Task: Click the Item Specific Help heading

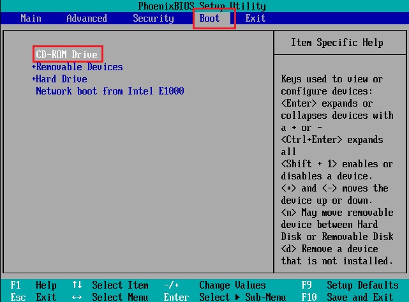Action: click(337, 42)
